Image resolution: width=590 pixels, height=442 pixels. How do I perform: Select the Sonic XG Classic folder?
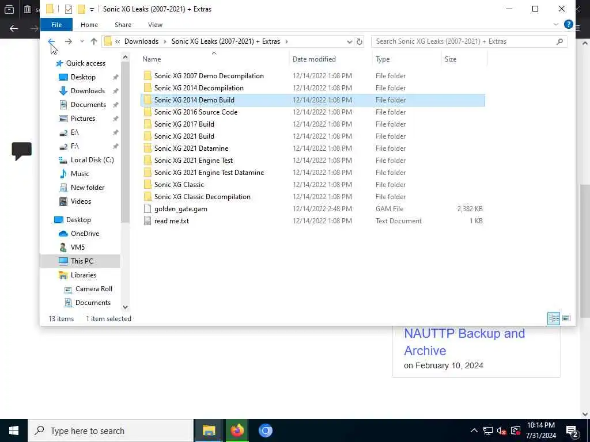[179, 185]
